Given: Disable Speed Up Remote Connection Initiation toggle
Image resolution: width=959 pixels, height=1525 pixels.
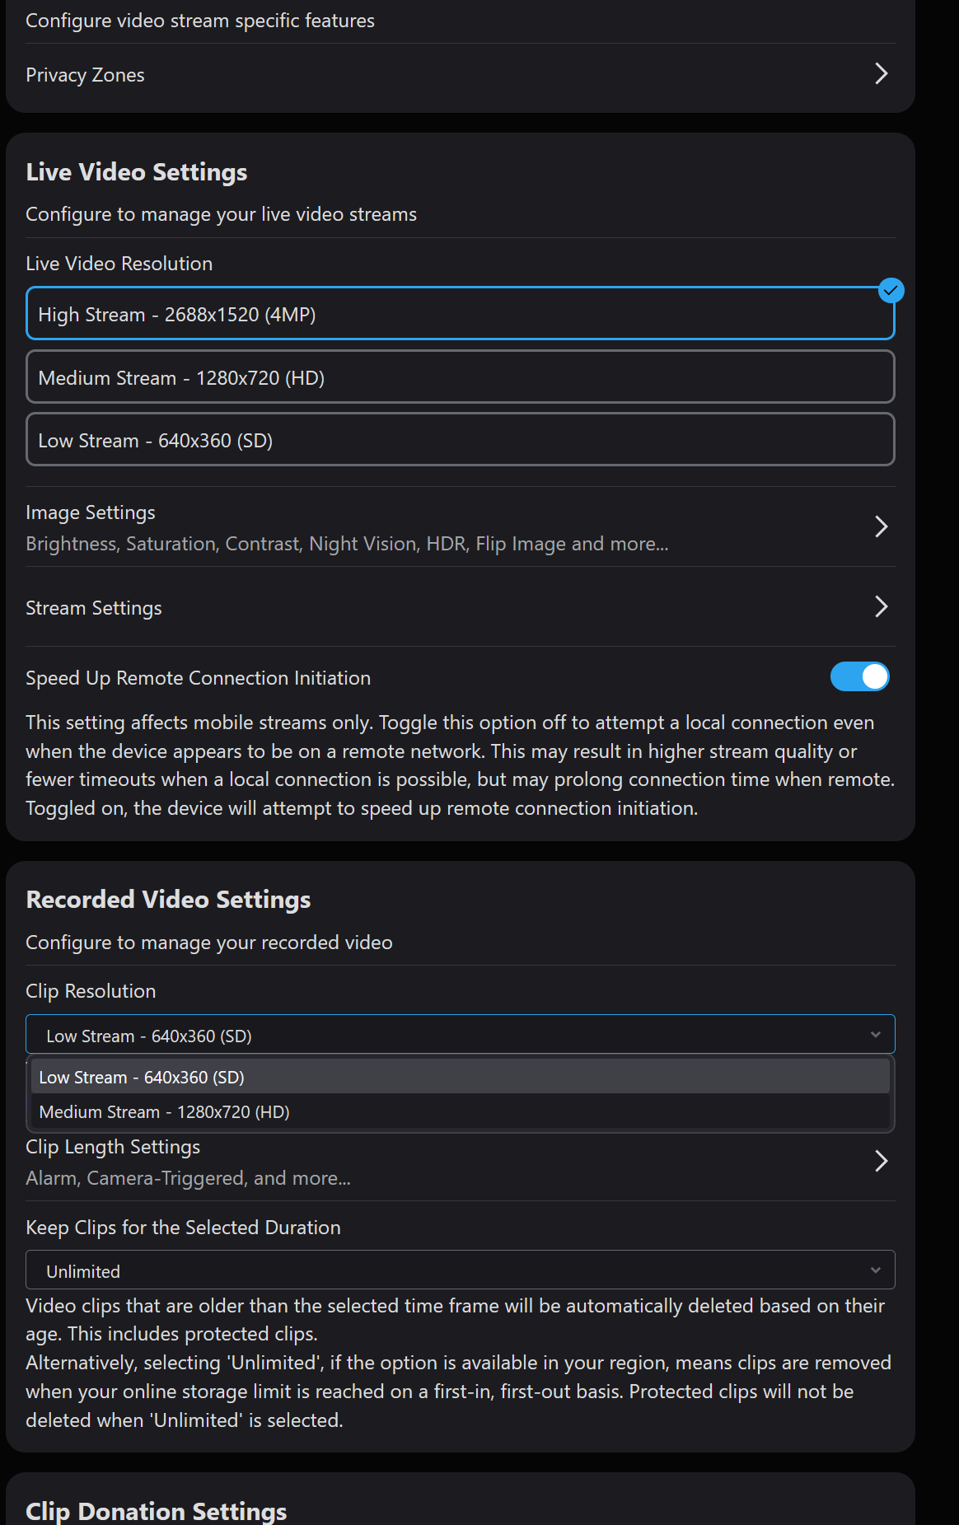Looking at the screenshot, I should (x=859, y=677).
